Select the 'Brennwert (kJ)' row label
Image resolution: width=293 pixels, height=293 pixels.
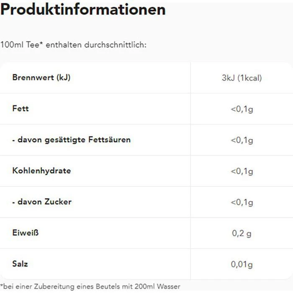41,77
